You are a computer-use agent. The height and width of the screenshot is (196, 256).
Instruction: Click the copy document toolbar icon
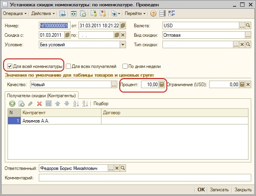[83, 13]
